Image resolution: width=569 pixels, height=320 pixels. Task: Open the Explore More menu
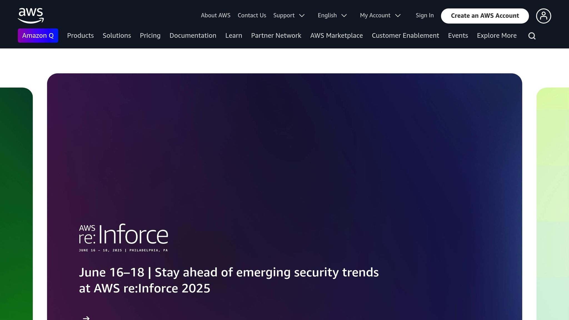[x=497, y=36]
